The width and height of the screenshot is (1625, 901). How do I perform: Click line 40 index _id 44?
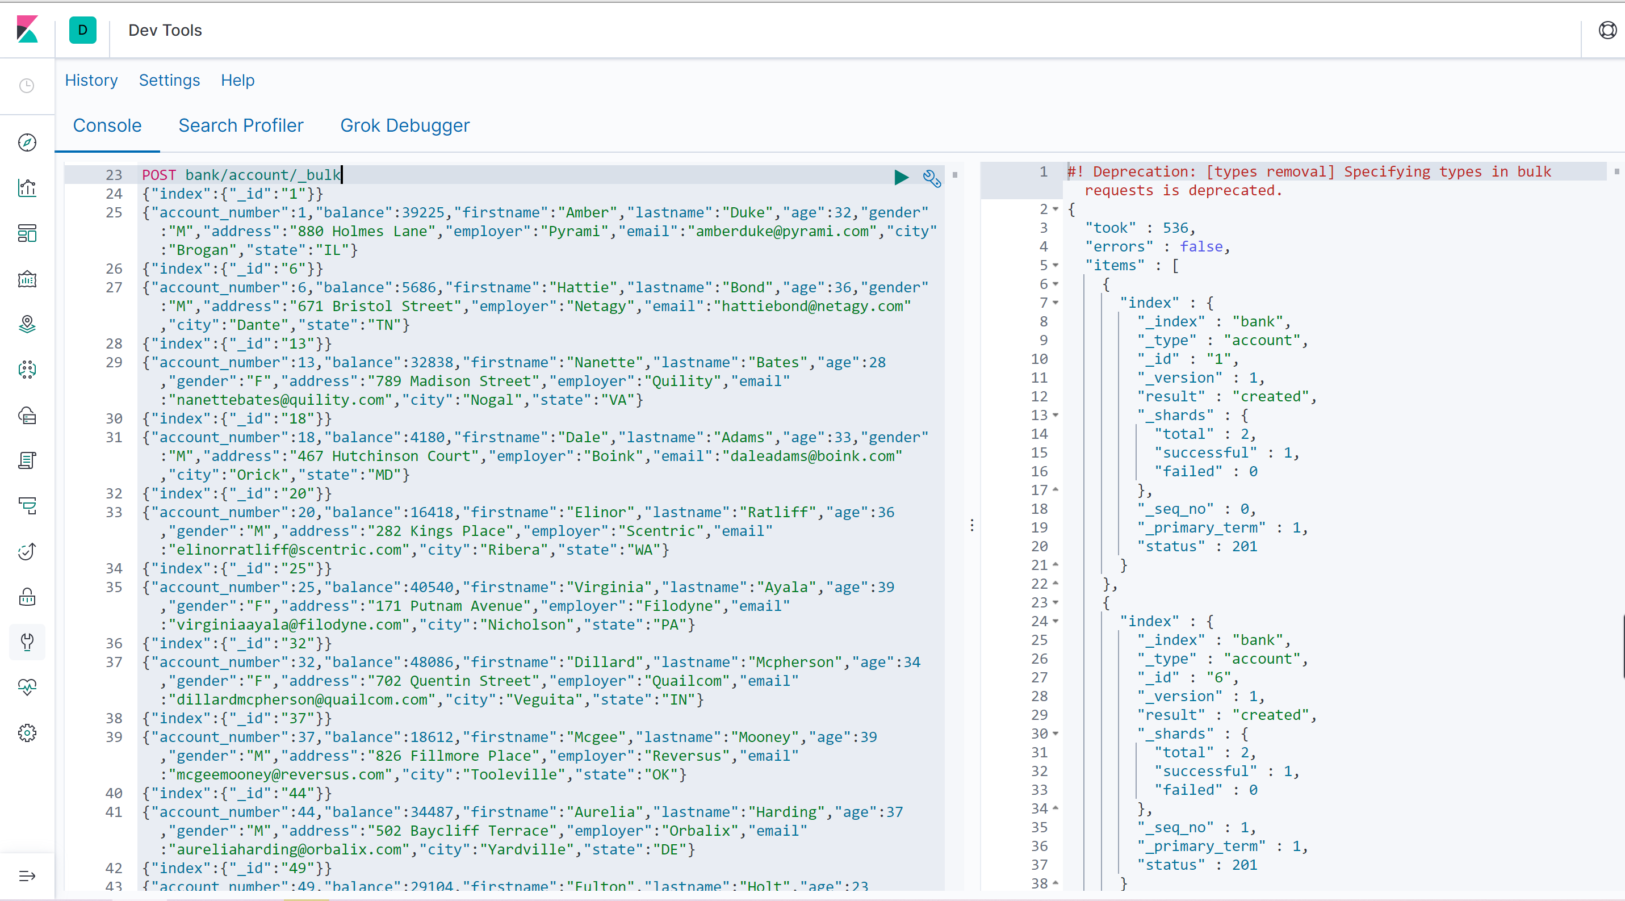[237, 794]
